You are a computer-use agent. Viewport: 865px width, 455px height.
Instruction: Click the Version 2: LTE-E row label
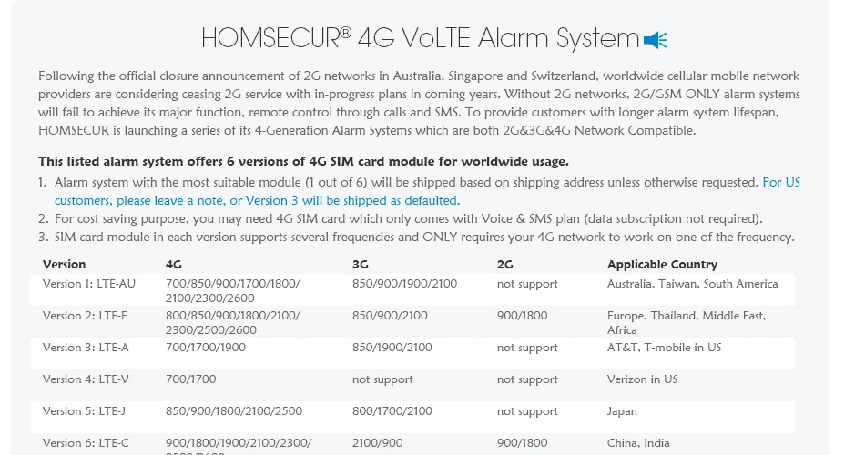click(85, 316)
